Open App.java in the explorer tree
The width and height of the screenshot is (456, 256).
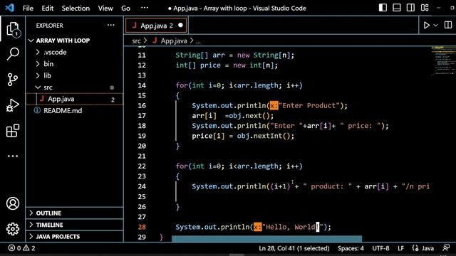[x=74, y=99]
